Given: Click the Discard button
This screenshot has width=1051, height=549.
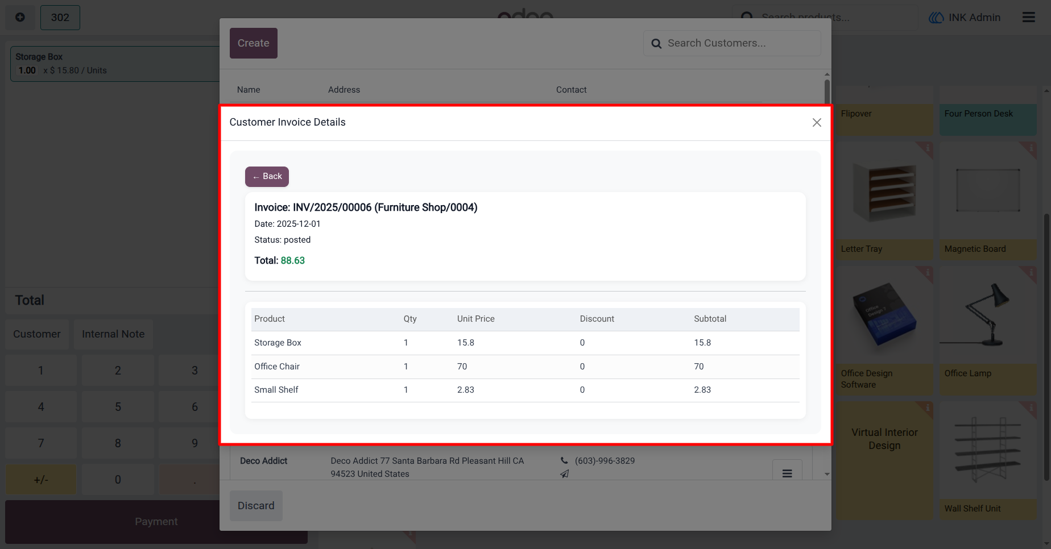Looking at the screenshot, I should [x=256, y=506].
